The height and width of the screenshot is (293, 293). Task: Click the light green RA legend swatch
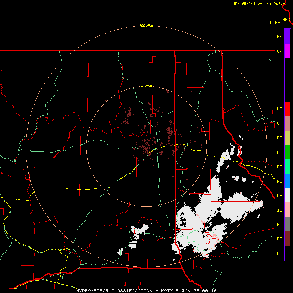(x=287, y=167)
